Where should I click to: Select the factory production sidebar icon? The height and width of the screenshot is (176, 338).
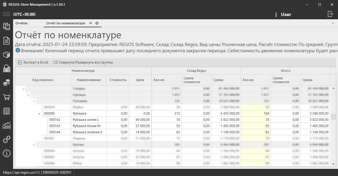(6, 69)
